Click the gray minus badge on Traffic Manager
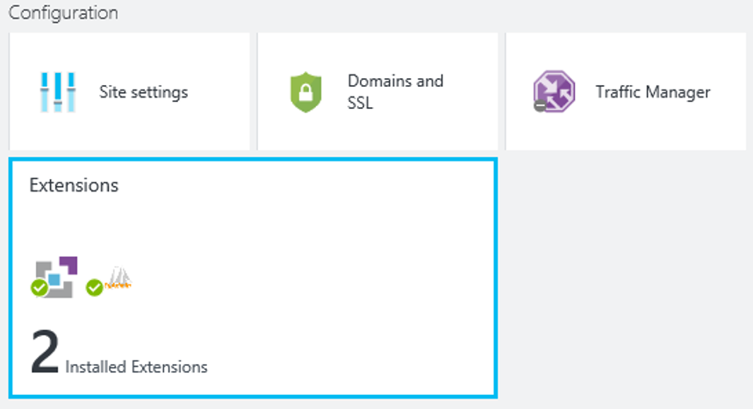The height and width of the screenshot is (409, 753). coord(540,105)
